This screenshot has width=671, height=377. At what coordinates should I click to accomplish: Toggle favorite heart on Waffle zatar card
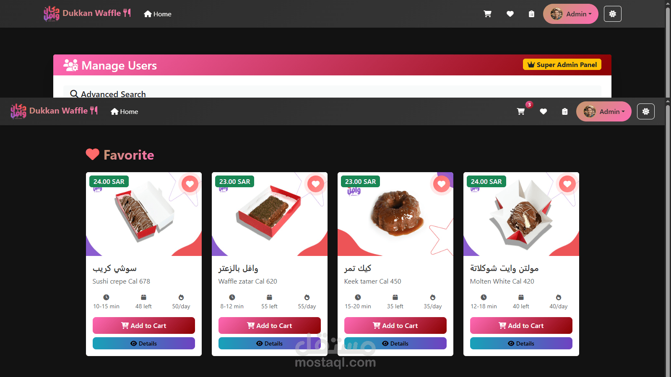[x=316, y=184]
